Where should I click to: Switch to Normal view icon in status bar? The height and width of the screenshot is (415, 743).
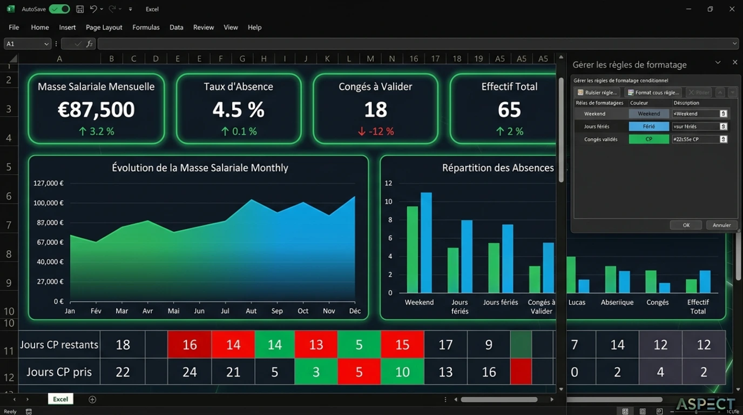(625, 411)
